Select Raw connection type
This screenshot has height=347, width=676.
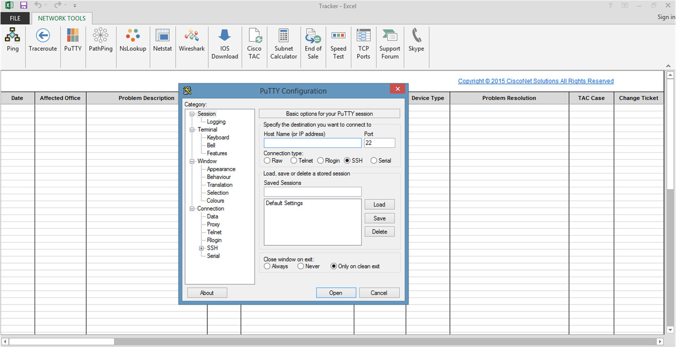click(x=267, y=161)
